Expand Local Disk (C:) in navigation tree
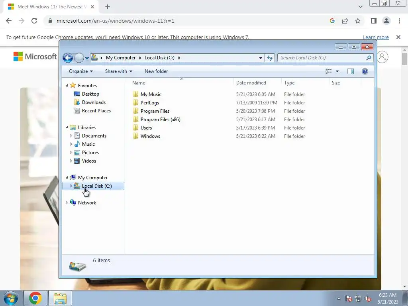Image resolution: width=408 pixels, height=306 pixels. (71, 186)
